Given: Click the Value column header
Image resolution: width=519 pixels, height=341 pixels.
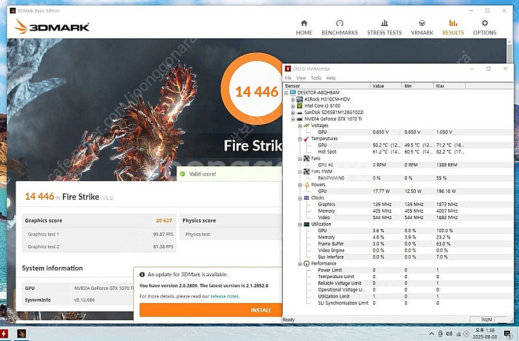Looking at the screenshot, I should (x=386, y=86).
